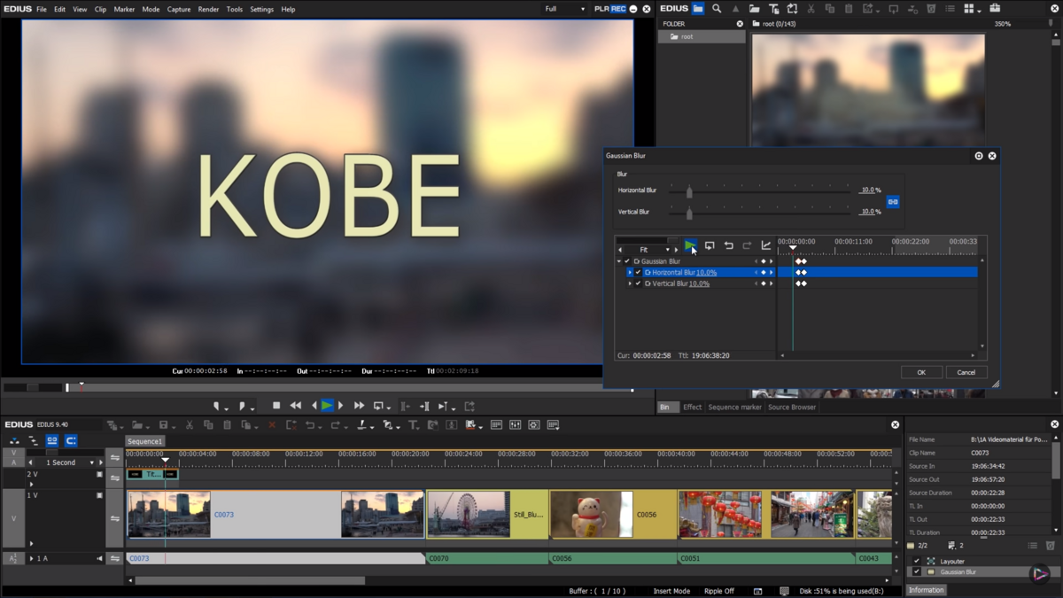Viewport: 1063px width, 598px height.
Task: Click the Add Title icon in Bin toolbar
Action: coord(773,9)
